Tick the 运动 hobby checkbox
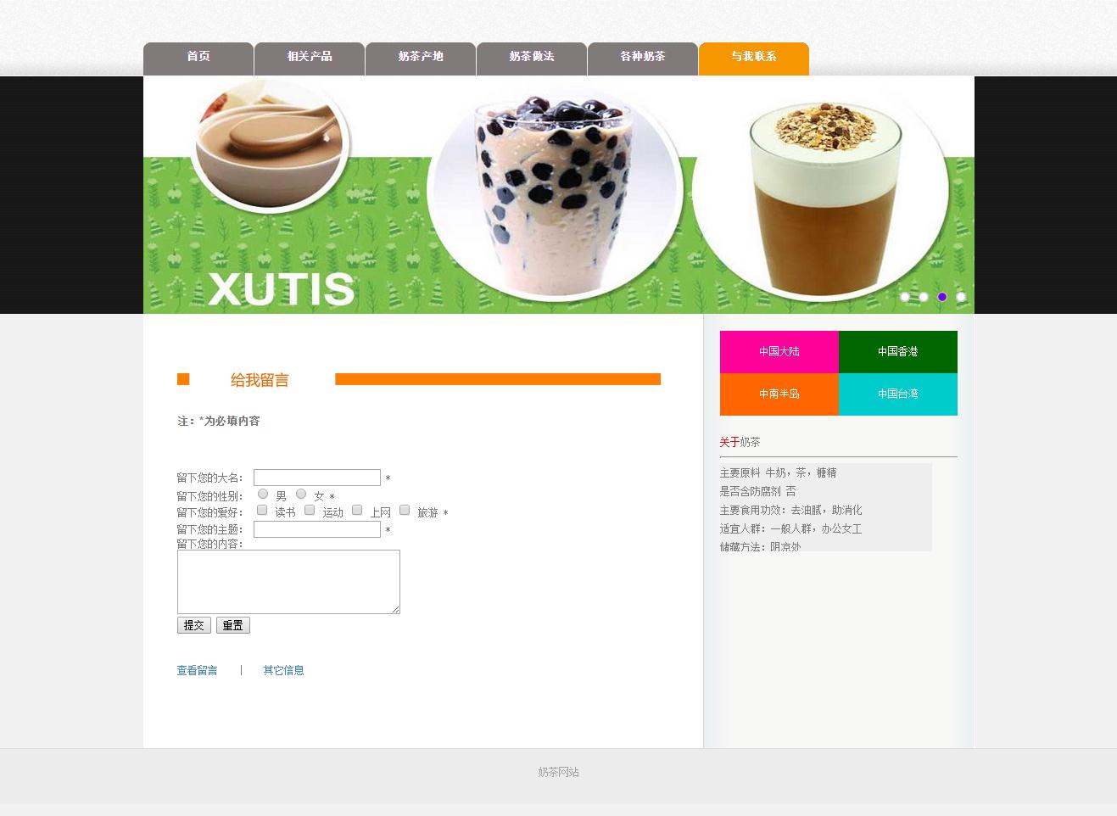Screen dimensions: 1117x816 click(310, 510)
